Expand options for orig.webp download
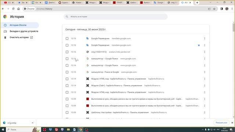Screen dimensions: 235x132 [33, 123]
